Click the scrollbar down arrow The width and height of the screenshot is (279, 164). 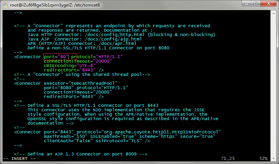pyautogui.click(x=274, y=159)
